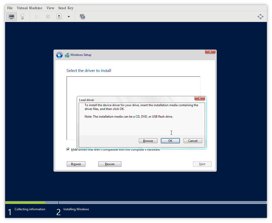Image resolution: width=272 pixels, height=223 pixels.
Task: Open the manage VM snapshots icon
Action: tap(82, 17)
